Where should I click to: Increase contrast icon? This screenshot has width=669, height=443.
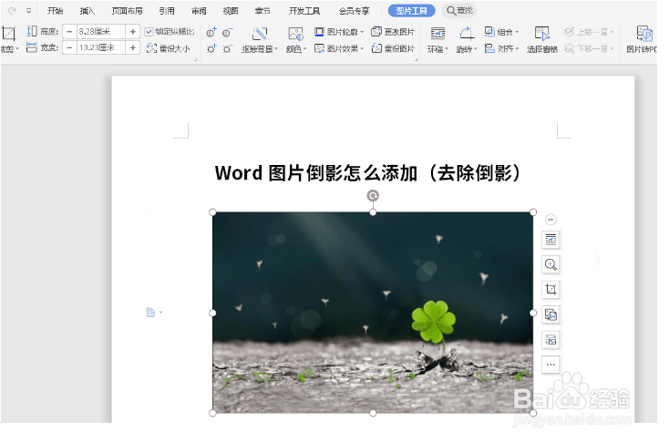[x=211, y=32]
